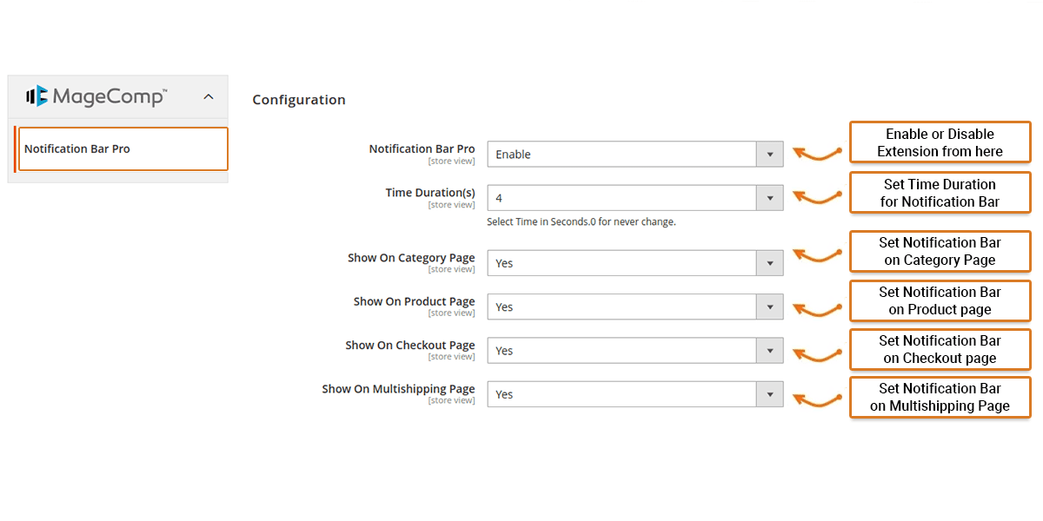Click the "Set Time Duration" callout box
The image size is (1043, 521).
pyautogui.click(x=940, y=193)
